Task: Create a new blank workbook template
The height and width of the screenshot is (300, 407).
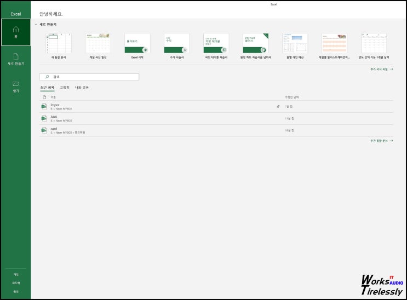Action: coord(59,46)
